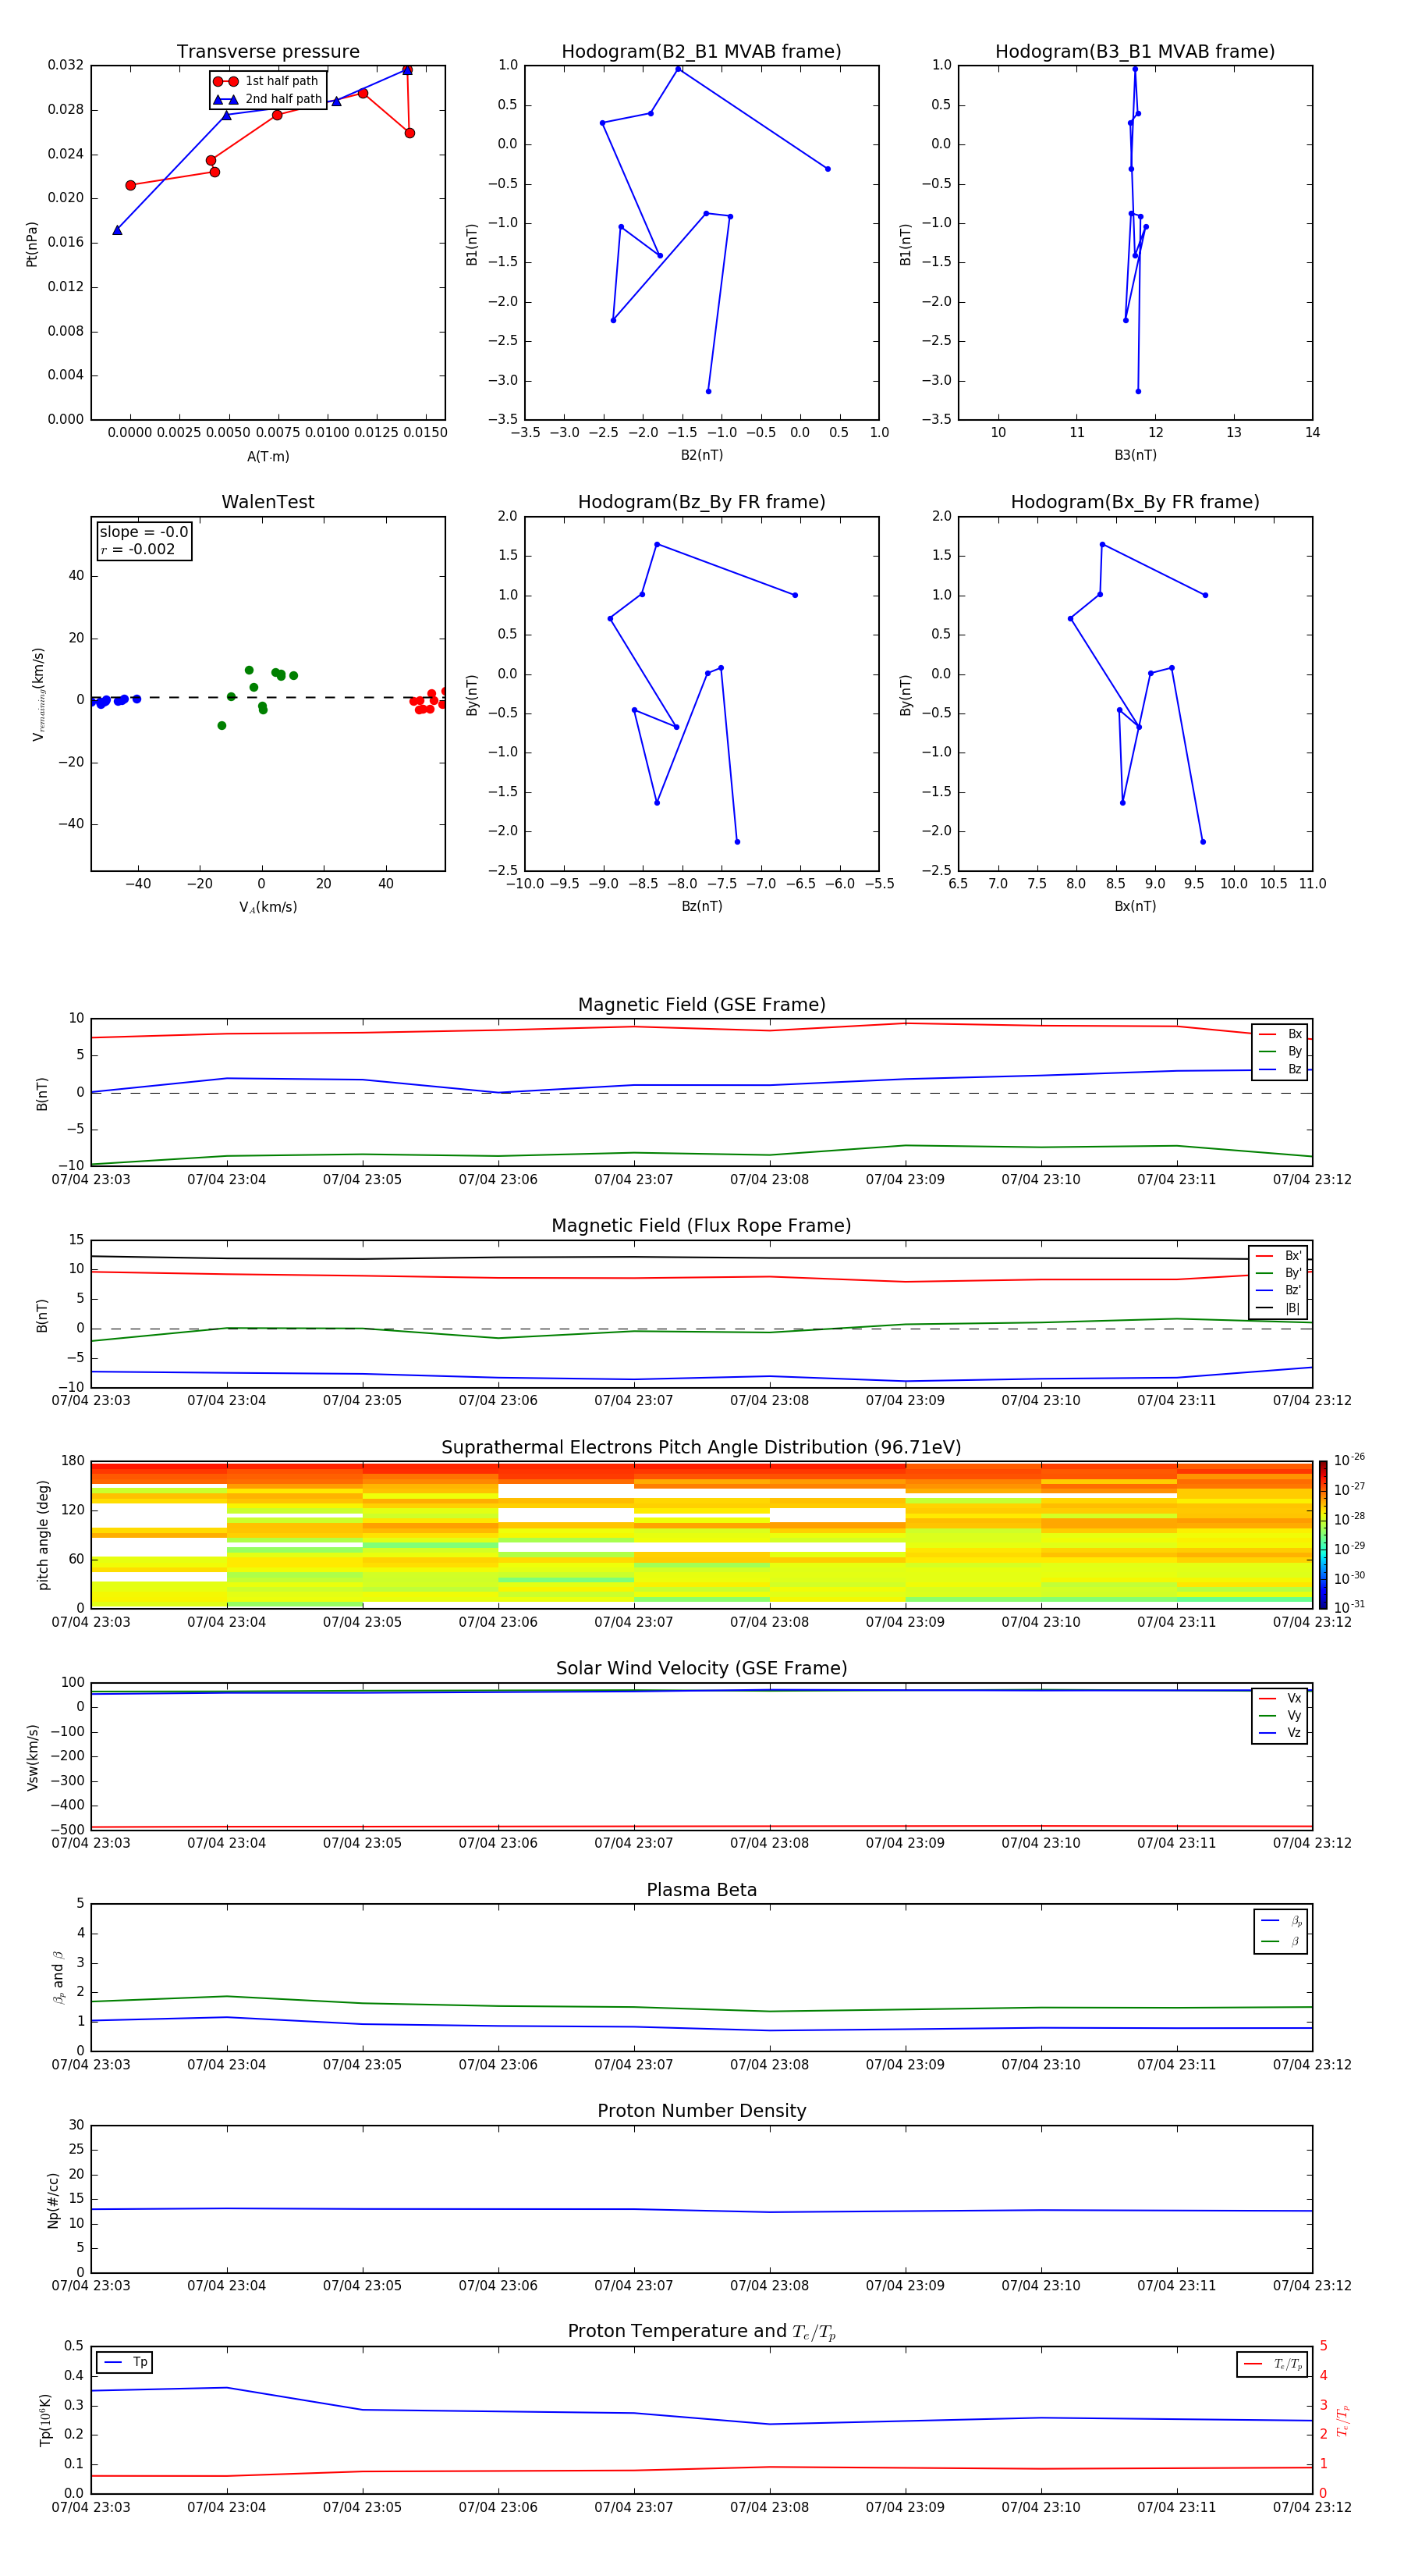Click the 'Bz(nT)' x-axis label
This screenshot has width=1404, height=2576.
pos(701,907)
